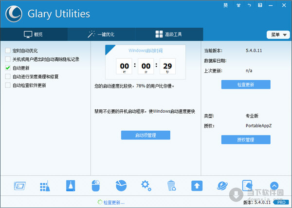Open the disk space analyzer pie chart icon
The width and height of the screenshot is (292, 208).
pos(121,186)
